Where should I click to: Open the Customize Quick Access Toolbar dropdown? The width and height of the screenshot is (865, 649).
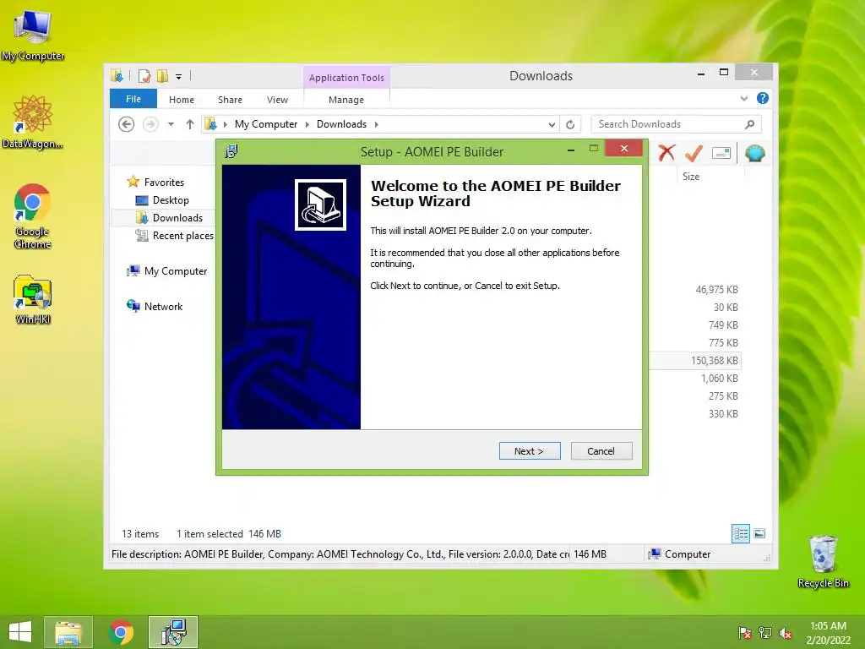pos(179,77)
